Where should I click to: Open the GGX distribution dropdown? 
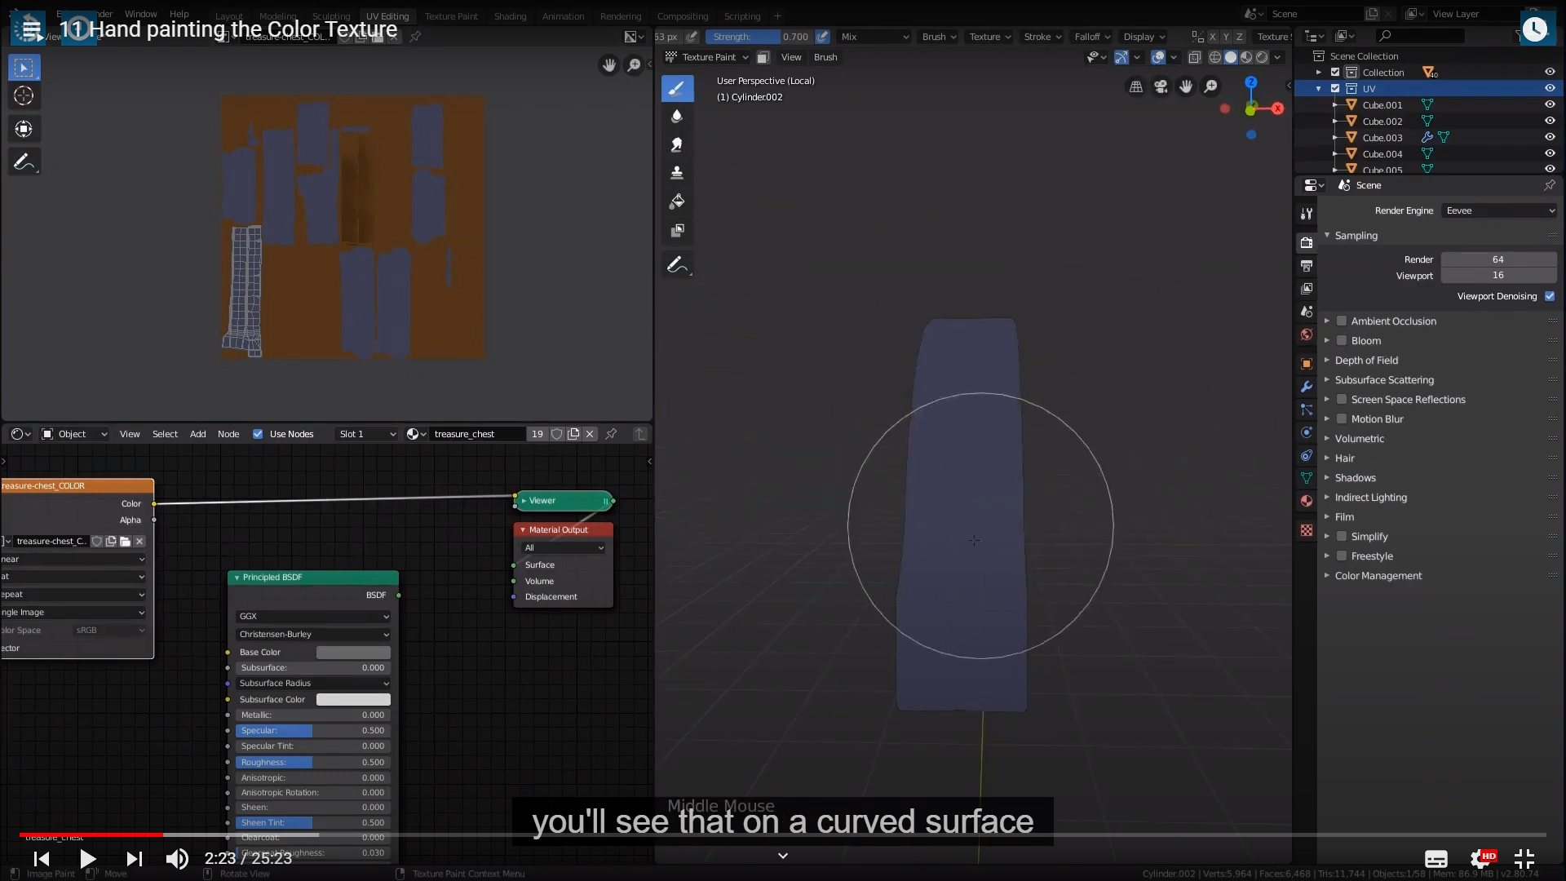pos(313,617)
